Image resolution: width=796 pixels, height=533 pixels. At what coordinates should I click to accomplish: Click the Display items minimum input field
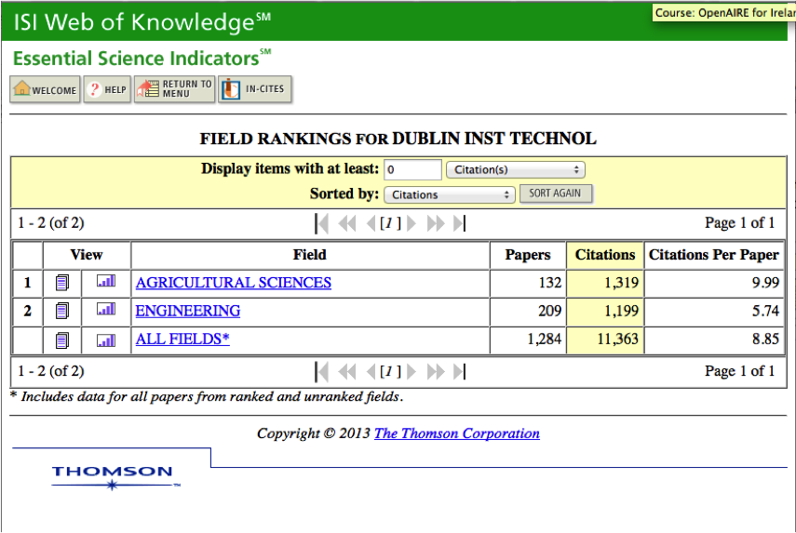[x=412, y=170]
